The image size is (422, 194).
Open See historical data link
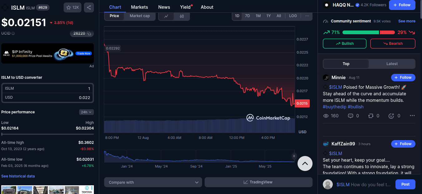[18, 176]
